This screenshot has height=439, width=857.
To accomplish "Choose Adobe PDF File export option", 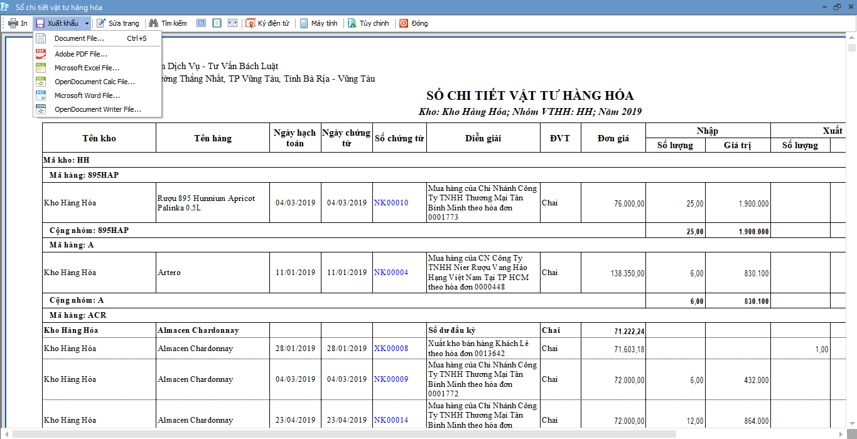I will [x=80, y=54].
